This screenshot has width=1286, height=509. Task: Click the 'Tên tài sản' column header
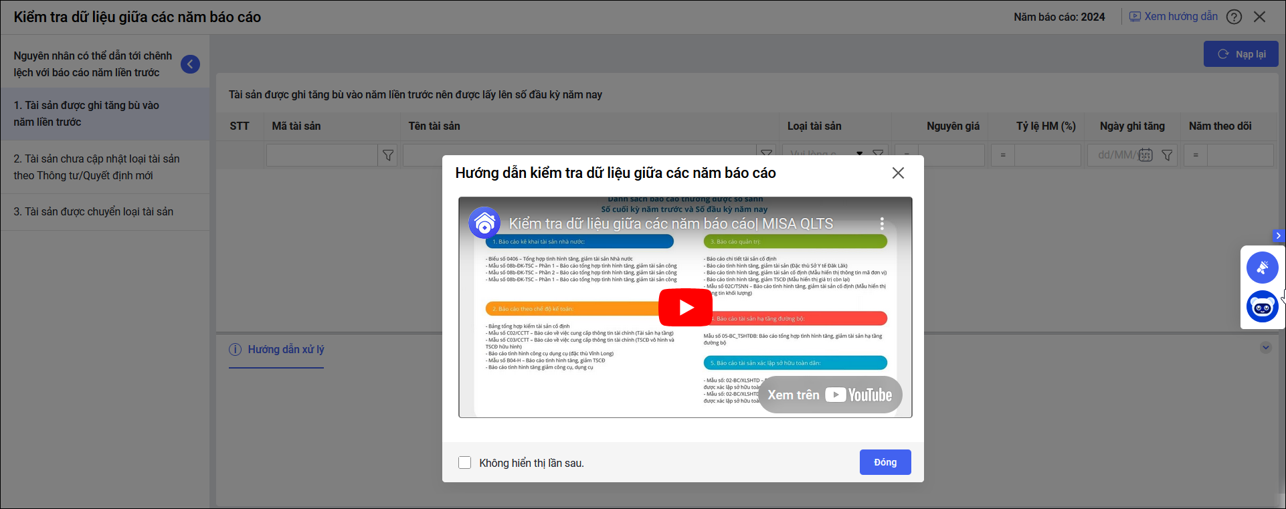coord(434,126)
